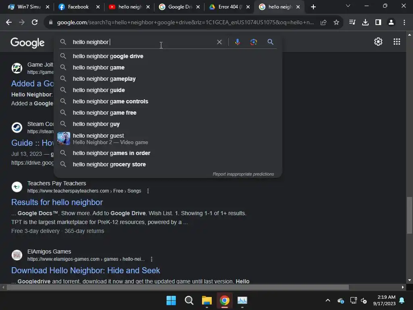Toggle the browser side panel icon
The width and height of the screenshot is (413, 310).
pos(378,23)
